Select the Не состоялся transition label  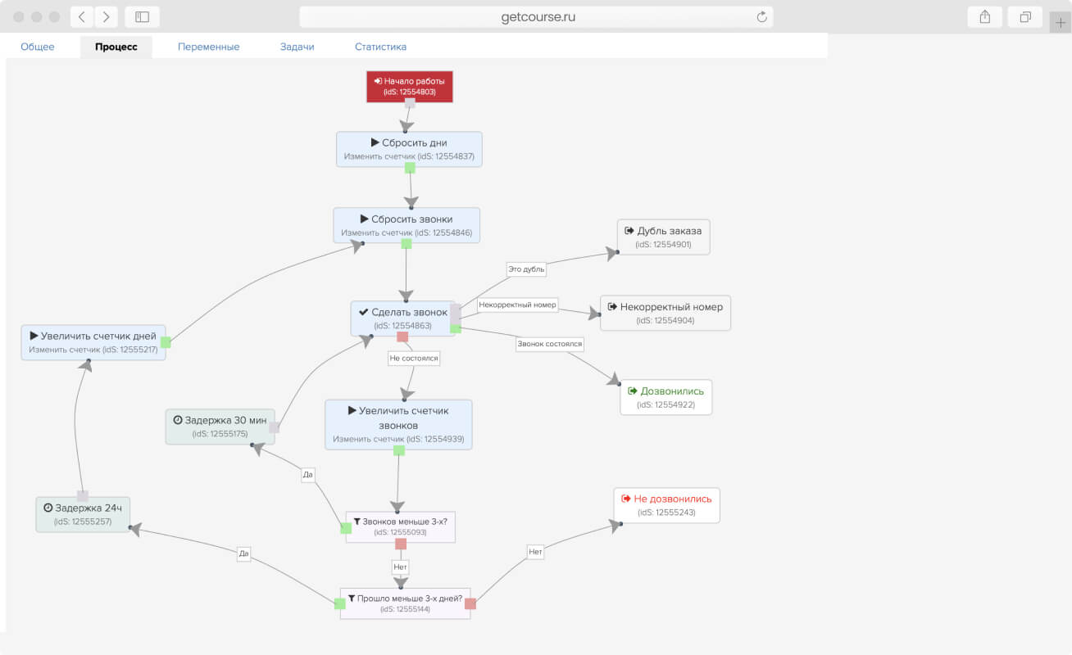(414, 359)
